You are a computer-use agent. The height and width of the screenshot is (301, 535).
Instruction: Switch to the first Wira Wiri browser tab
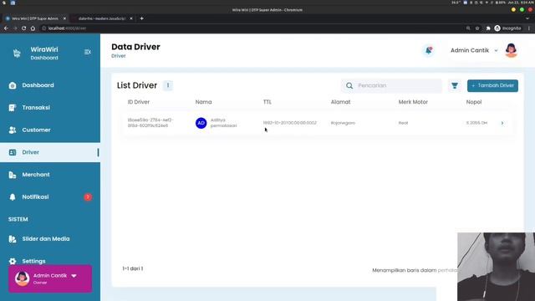[34, 18]
